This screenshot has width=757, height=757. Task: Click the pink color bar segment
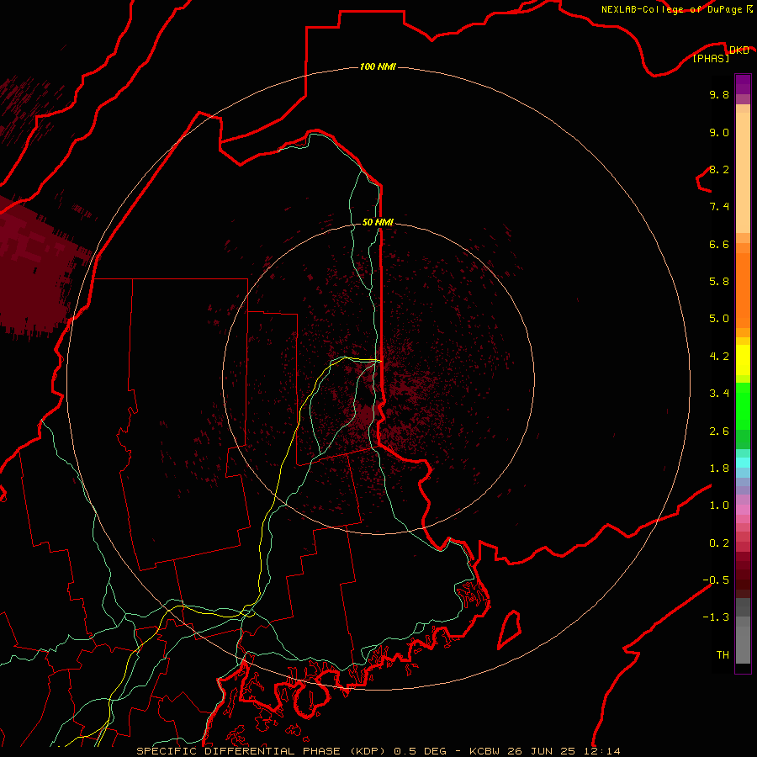743,510
